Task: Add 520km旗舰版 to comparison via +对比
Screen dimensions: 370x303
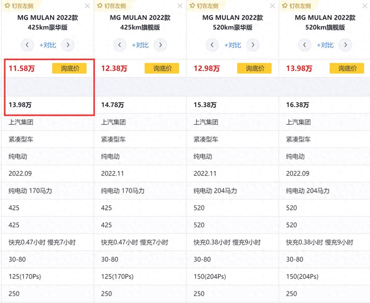Action: tap(325, 45)
